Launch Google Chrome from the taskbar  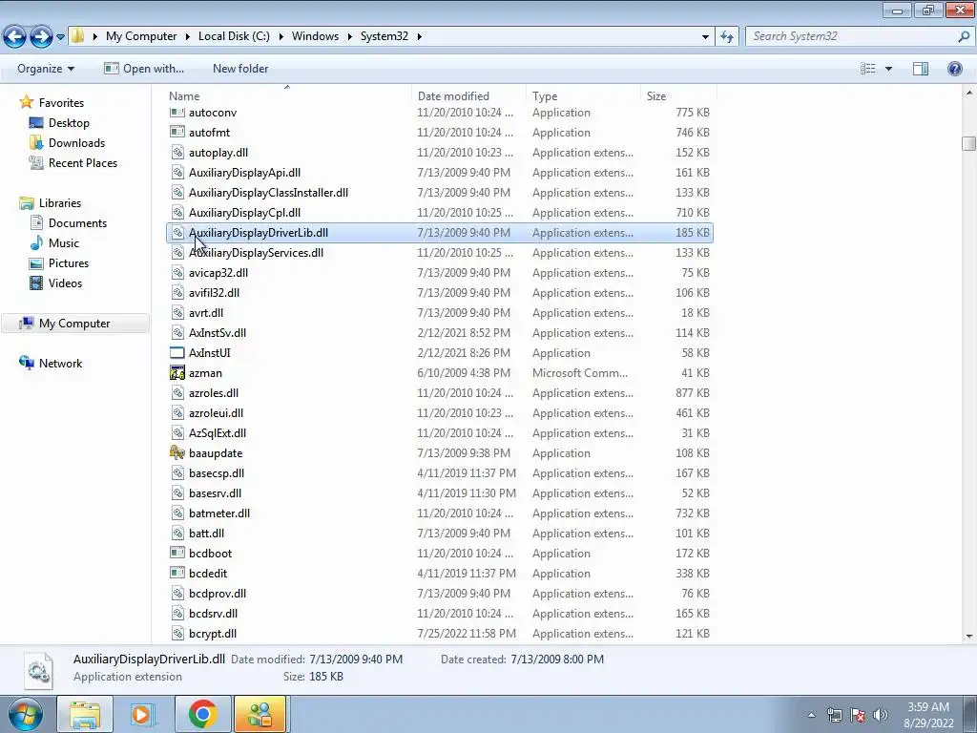(x=202, y=714)
